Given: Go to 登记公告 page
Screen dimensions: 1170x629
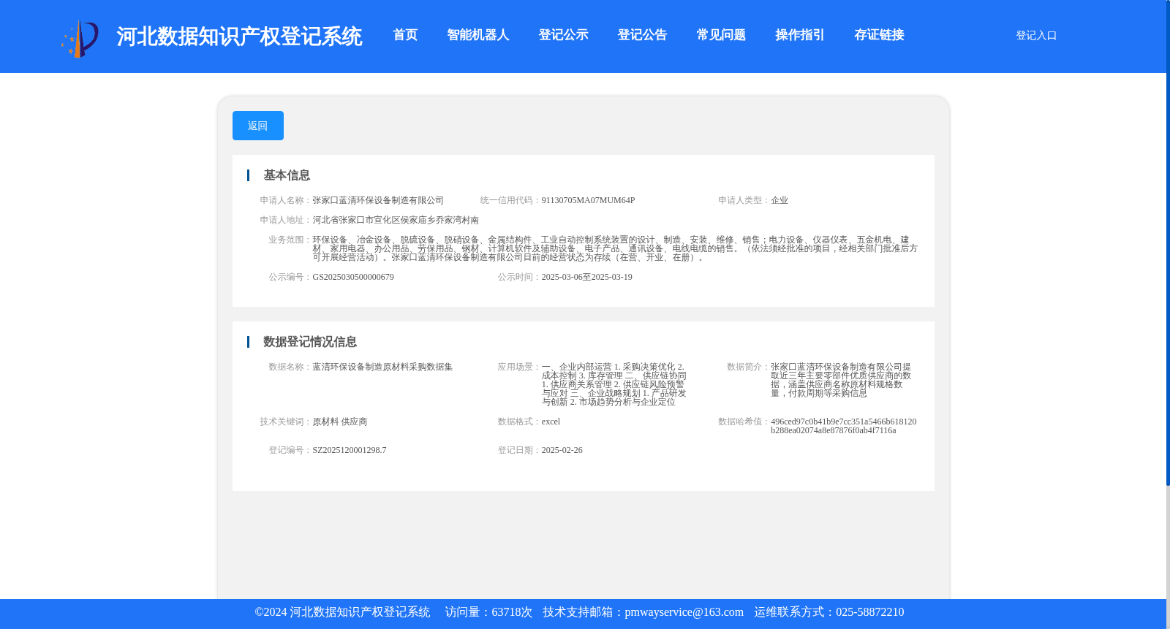Looking at the screenshot, I should click(643, 35).
